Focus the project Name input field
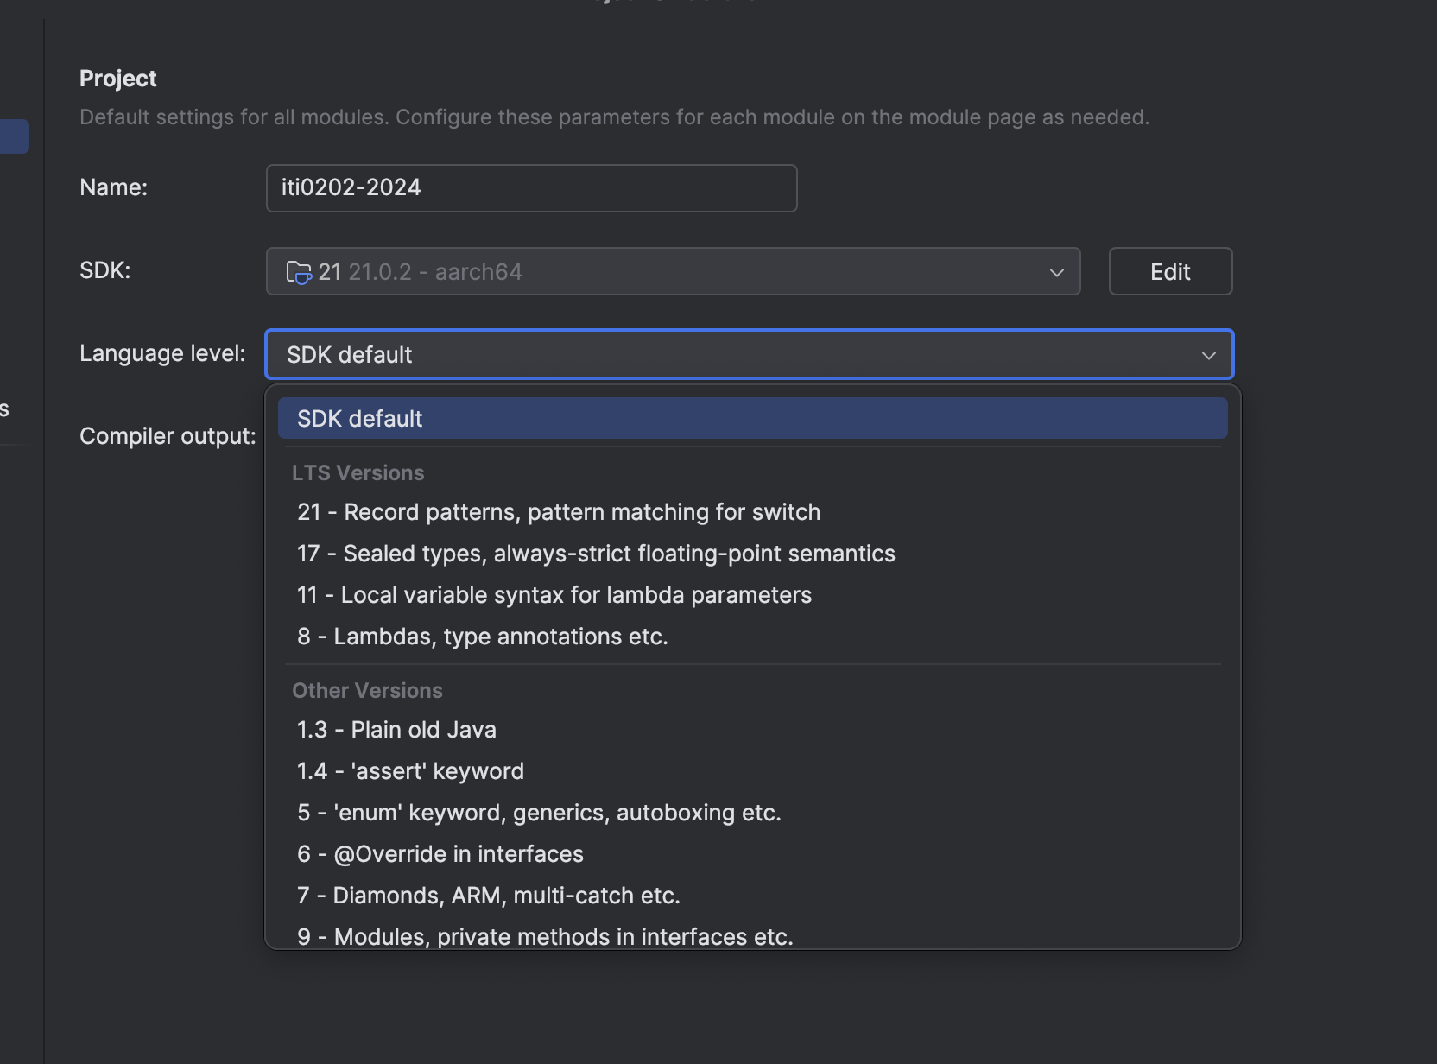The height and width of the screenshot is (1064, 1437). (531, 188)
